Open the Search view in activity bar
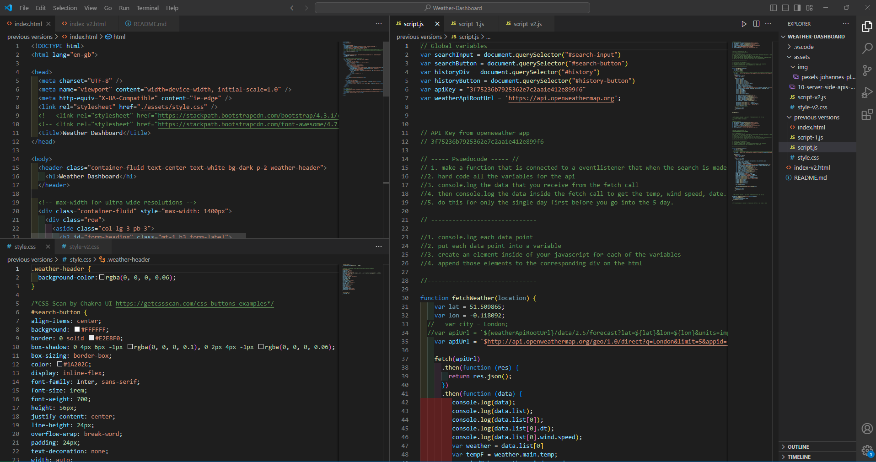 (x=867, y=48)
